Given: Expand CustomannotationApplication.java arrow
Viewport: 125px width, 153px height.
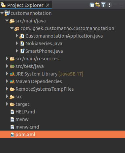Looking at the screenshot, I should [x=17, y=36].
